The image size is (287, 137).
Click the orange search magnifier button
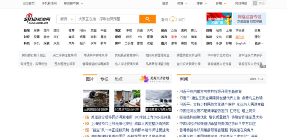tap(147, 19)
